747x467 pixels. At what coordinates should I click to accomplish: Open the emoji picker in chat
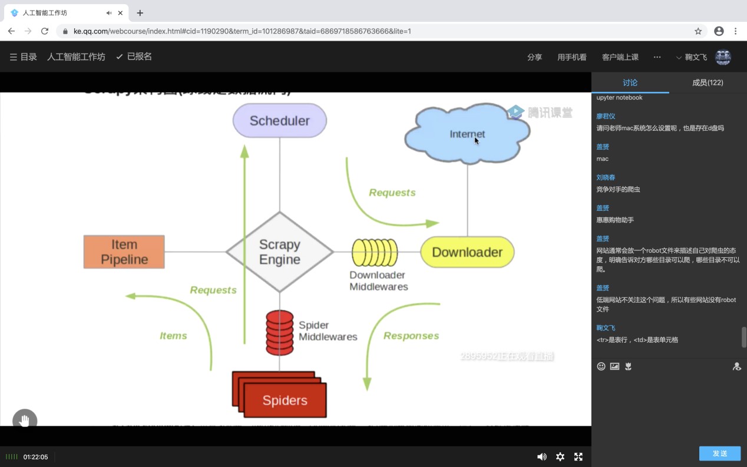601,366
